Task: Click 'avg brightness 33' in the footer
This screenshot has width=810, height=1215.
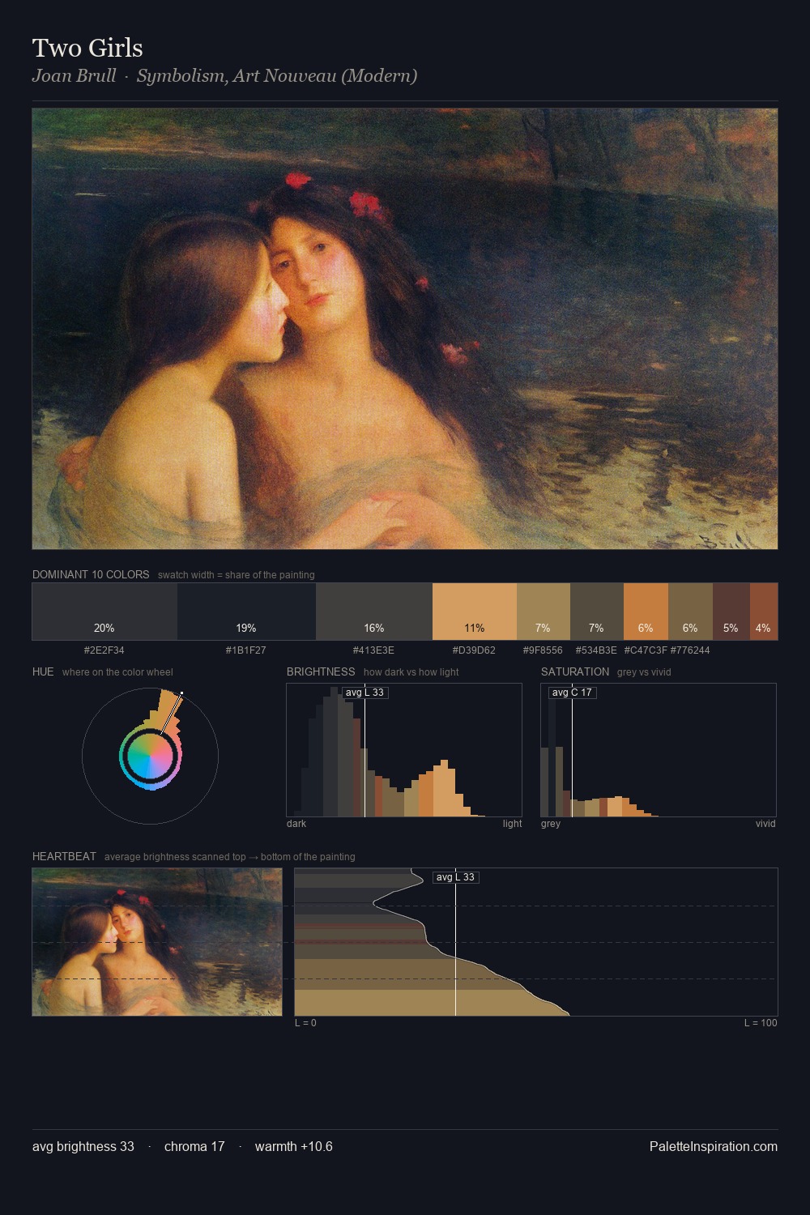Action: click(83, 1147)
